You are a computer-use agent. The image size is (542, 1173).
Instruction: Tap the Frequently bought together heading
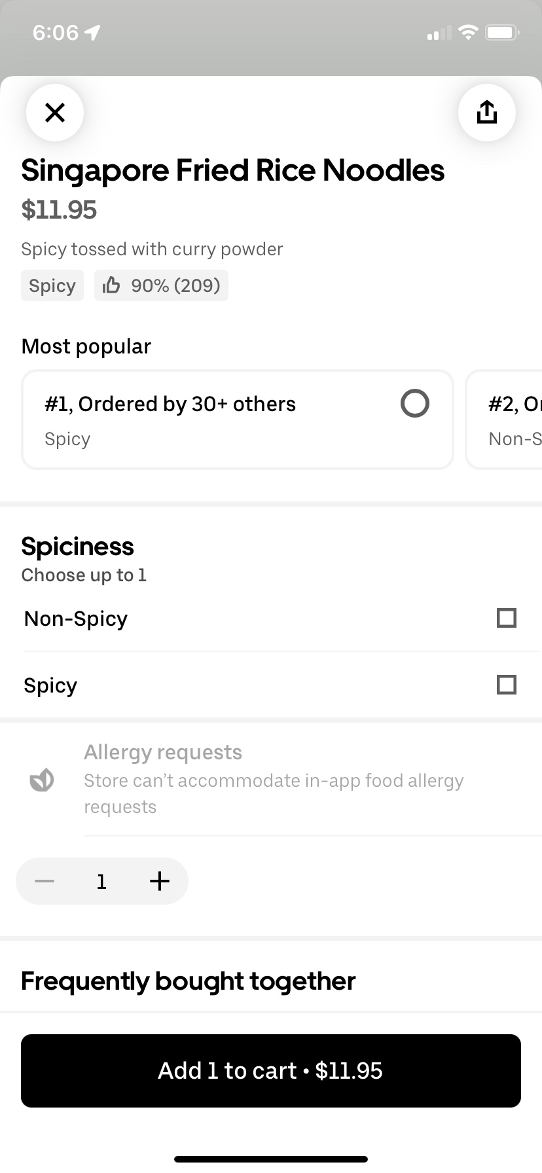189,981
